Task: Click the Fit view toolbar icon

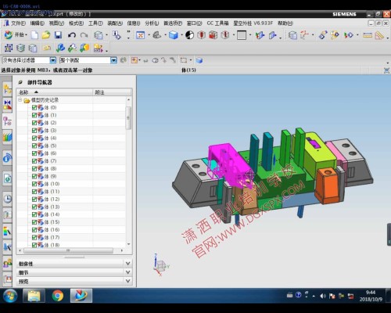Action: pyautogui.click(x=140, y=35)
